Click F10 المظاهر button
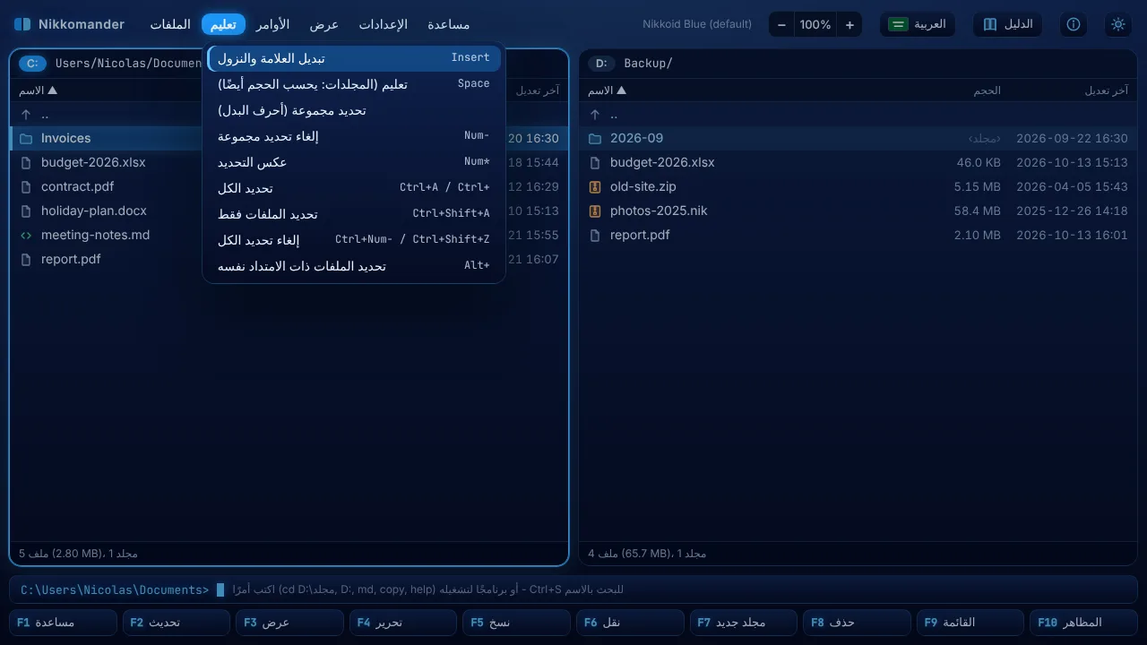Image resolution: width=1147 pixels, height=645 pixels. coord(1083,623)
